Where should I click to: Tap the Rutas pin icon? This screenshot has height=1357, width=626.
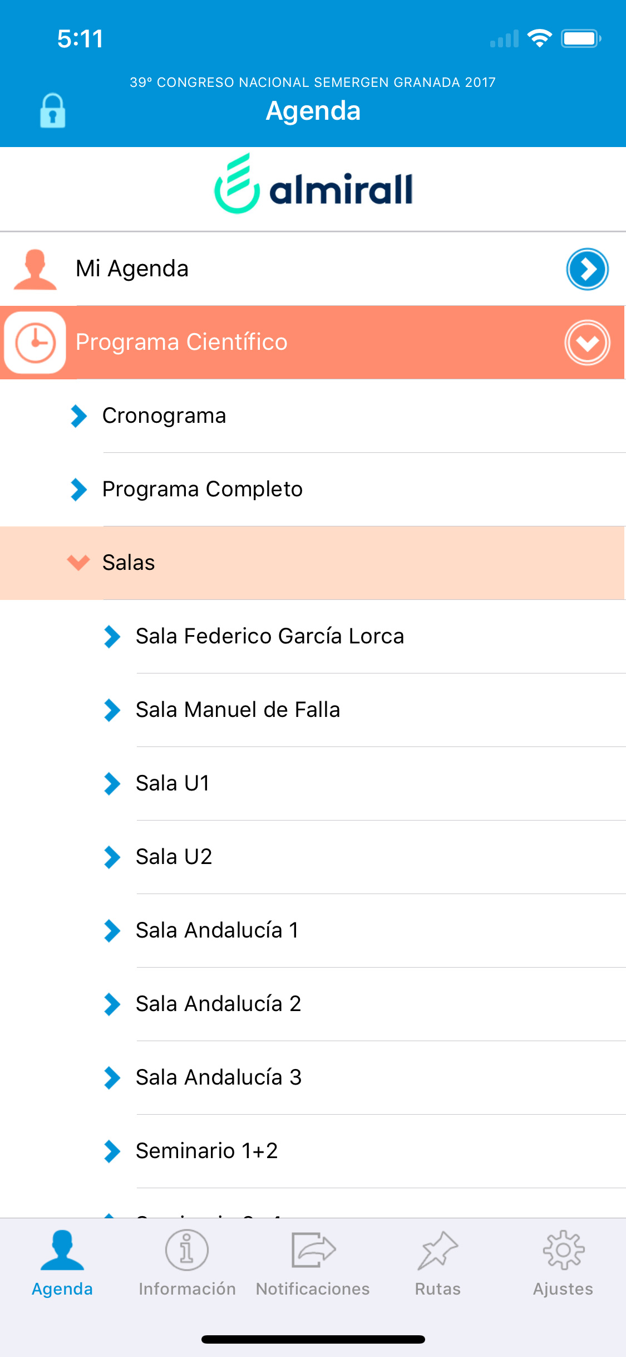click(x=438, y=1251)
